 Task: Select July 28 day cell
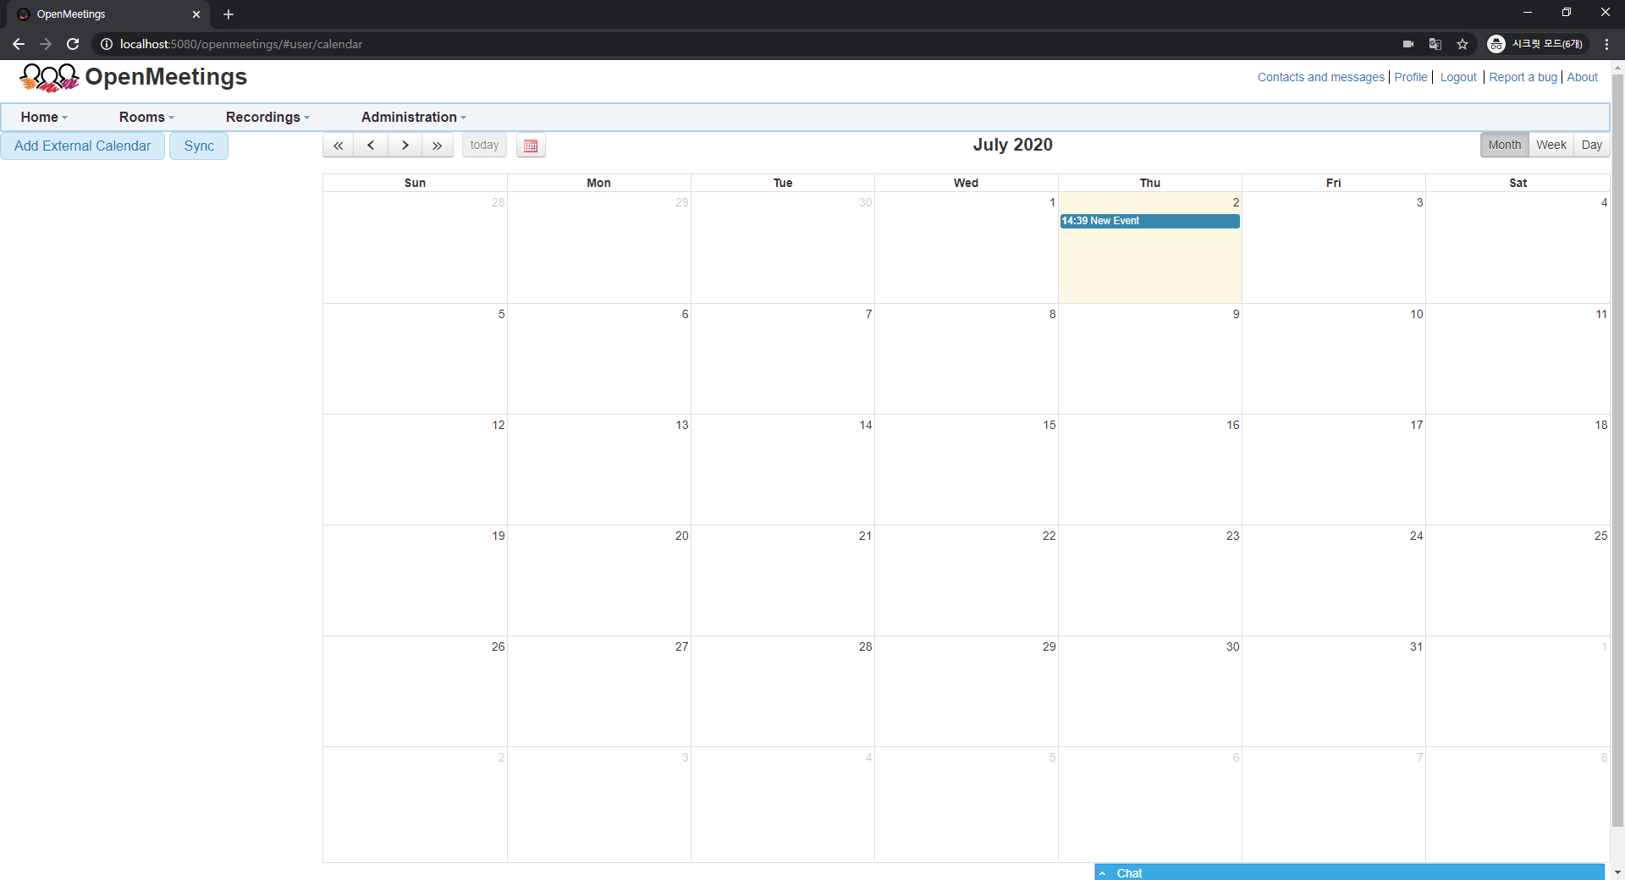[x=782, y=691]
